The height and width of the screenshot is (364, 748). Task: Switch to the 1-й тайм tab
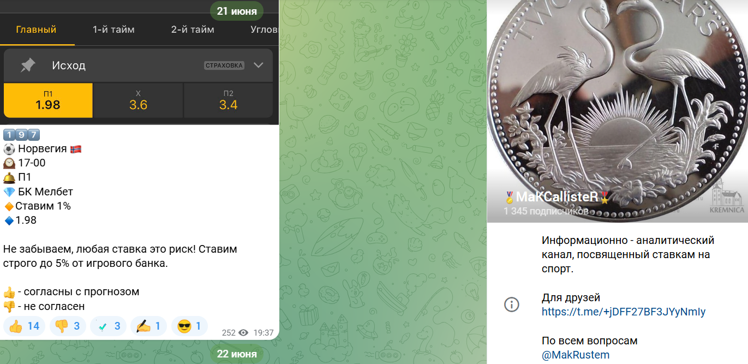pos(113,29)
